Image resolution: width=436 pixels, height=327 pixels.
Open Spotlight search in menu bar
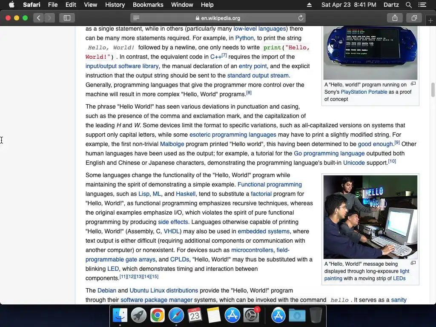tap(408, 5)
